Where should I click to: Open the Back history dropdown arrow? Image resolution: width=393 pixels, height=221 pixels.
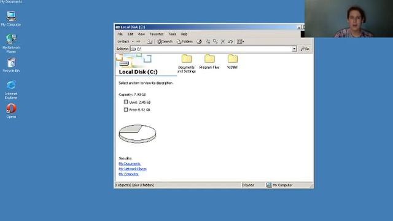pos(133,42)
